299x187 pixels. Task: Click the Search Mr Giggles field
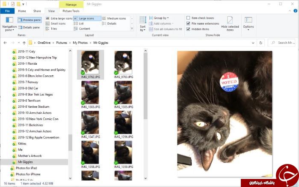pos(282,43)
